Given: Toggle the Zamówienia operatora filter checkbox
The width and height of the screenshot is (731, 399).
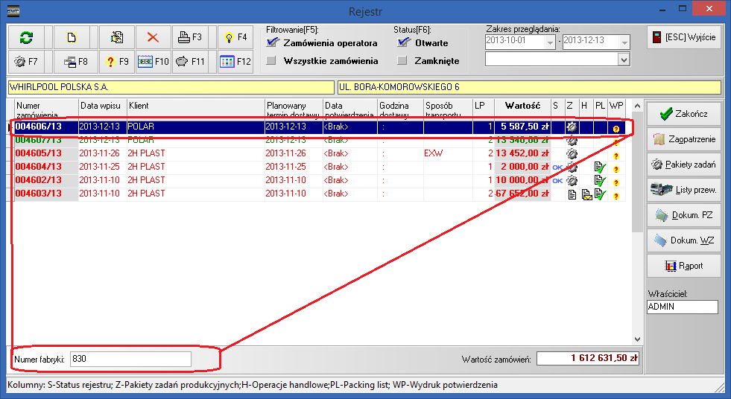Looking at the screenshot, I should coord(273,43).
